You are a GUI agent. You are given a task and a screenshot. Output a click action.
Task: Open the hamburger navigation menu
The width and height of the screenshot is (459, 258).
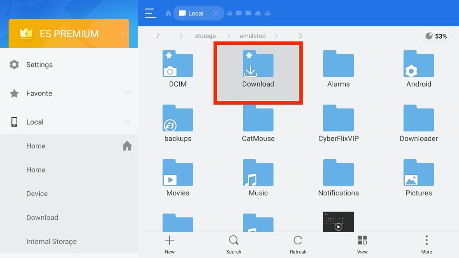point(150,13)
